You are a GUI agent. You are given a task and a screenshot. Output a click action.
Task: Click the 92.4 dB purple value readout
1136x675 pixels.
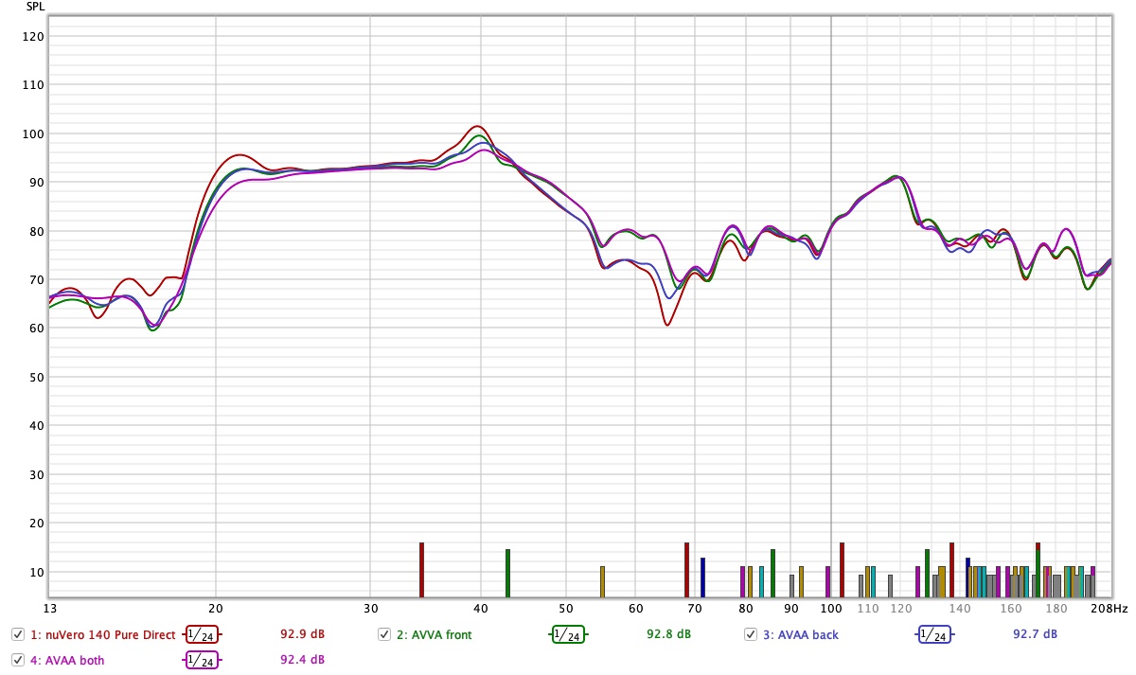[302, 660]
